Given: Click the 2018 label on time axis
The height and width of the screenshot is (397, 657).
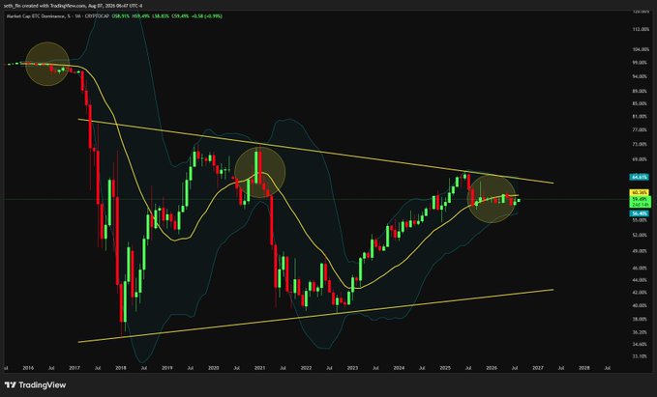Looking at the screenshot, I should click(121, 368).
